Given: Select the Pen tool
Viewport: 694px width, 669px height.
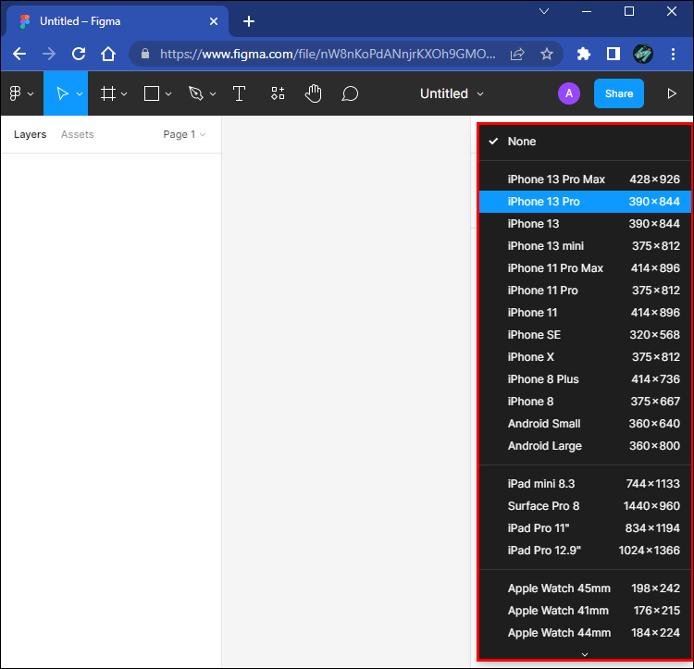Looking at the screenshot, I should (x=195, y=93).
